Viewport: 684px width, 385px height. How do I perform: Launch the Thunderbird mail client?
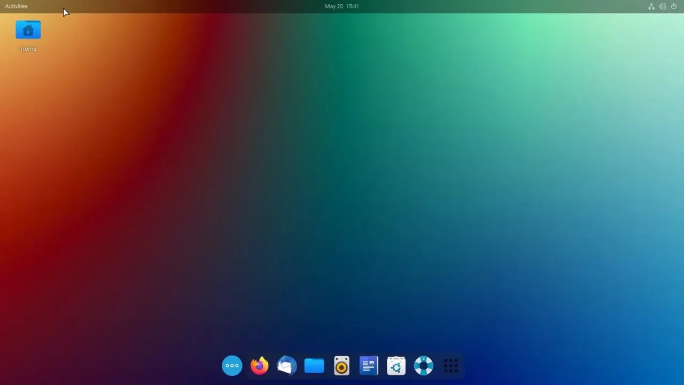[x=286, y=366]
